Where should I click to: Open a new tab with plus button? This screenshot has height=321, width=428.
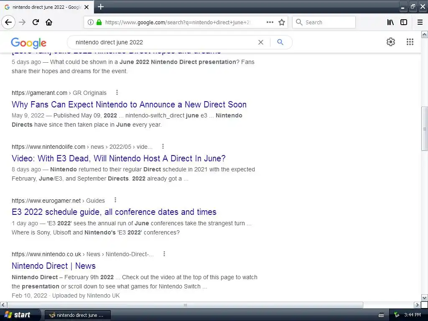click(x=101, y=7)
